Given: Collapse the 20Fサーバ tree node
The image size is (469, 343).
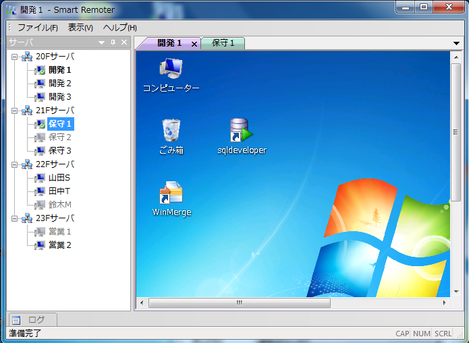Looking at the screenshot, I should pos(15,57).
